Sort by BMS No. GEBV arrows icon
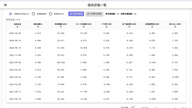This screenshot has width=192, height=108. 175,27
